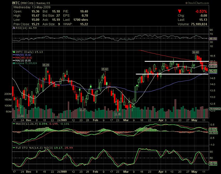
Task: Click the header Volume value 75,189,824
Action: (199, 24)
